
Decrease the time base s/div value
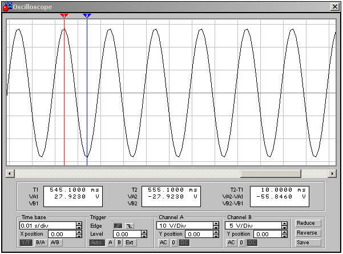coord(79,228)
